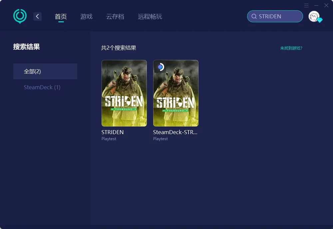The image size is (333, 229).
Task: Click the magnifier icon in search box
Action: click(x=254, y=16)
